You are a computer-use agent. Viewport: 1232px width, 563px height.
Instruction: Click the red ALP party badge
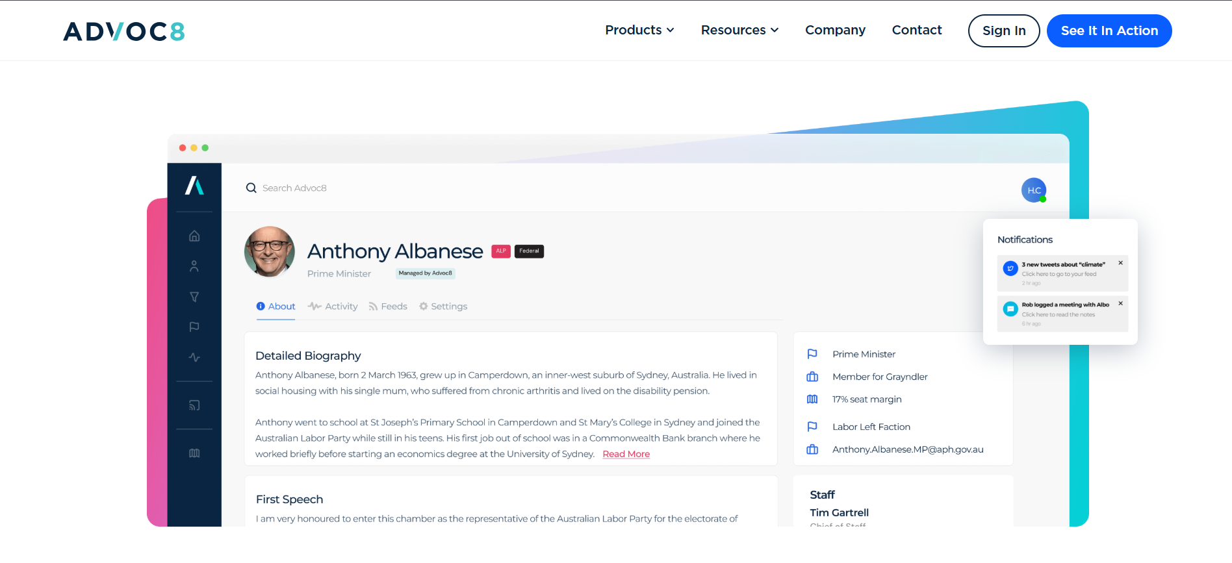[501, 251]
